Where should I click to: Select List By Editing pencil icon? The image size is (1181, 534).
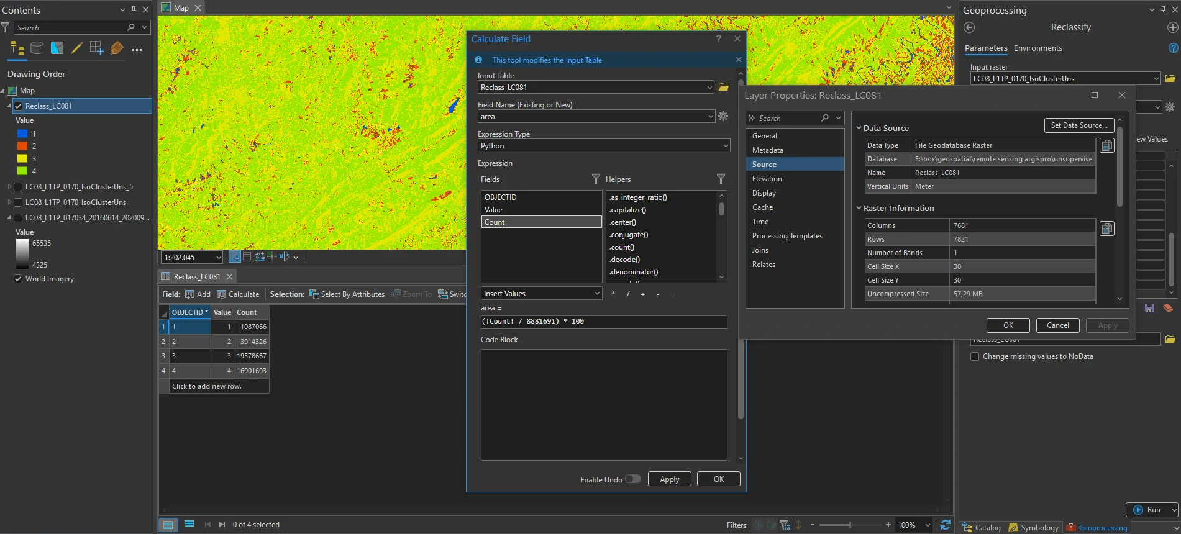[77, 48]
